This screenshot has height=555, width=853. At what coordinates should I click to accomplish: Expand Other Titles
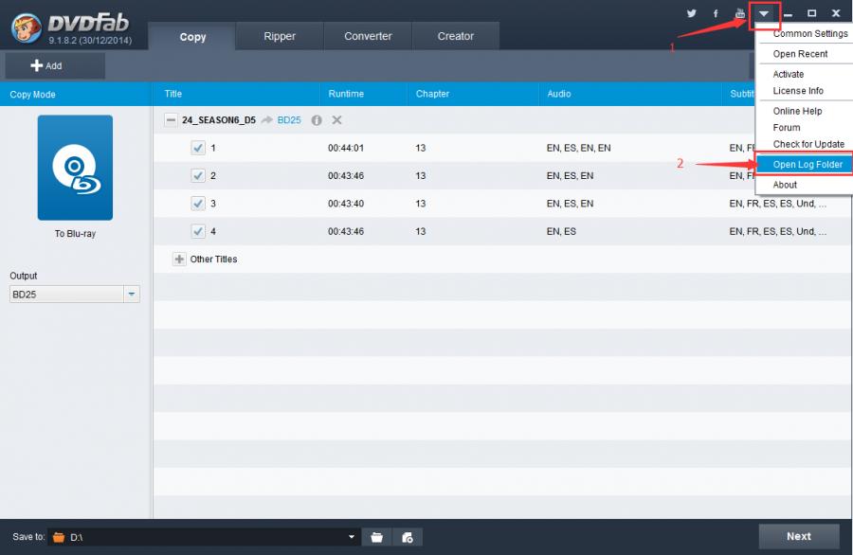(179, 260)
